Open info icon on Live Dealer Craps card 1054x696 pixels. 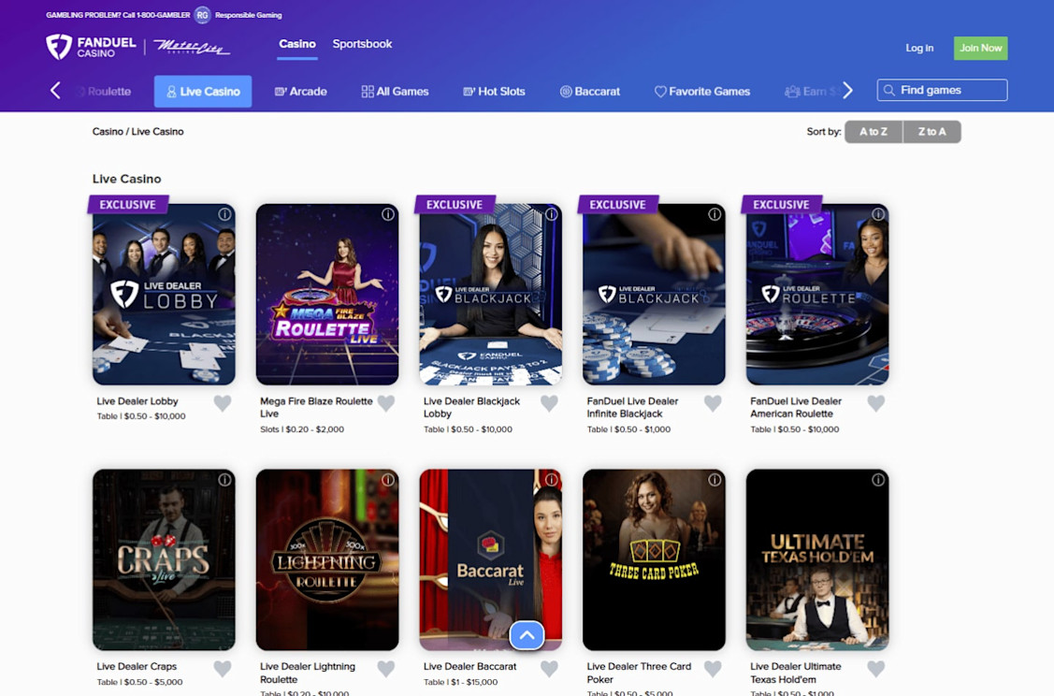(224, 480)
